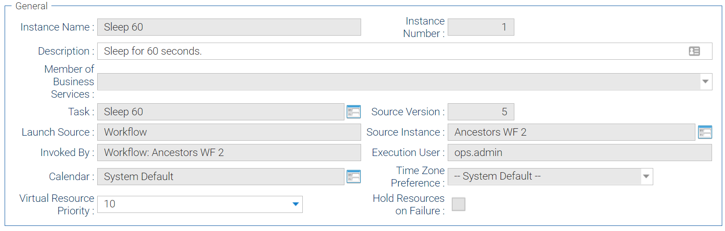The height and width of the screenshot is (231, 725).
Task: Select the Instance Number field
Action: click(481, 27)
